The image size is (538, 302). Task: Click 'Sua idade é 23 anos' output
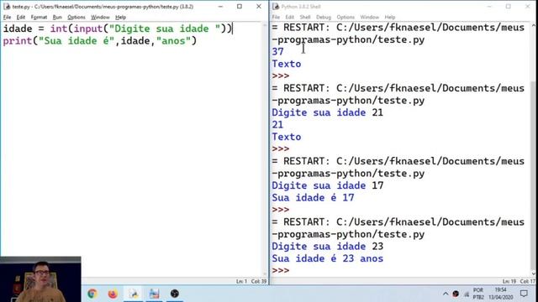[327, 258]
